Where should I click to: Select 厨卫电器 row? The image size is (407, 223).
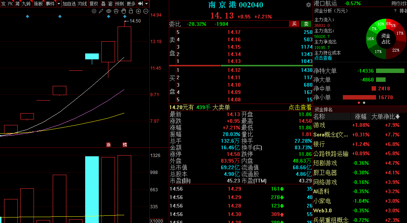(360, 173)
